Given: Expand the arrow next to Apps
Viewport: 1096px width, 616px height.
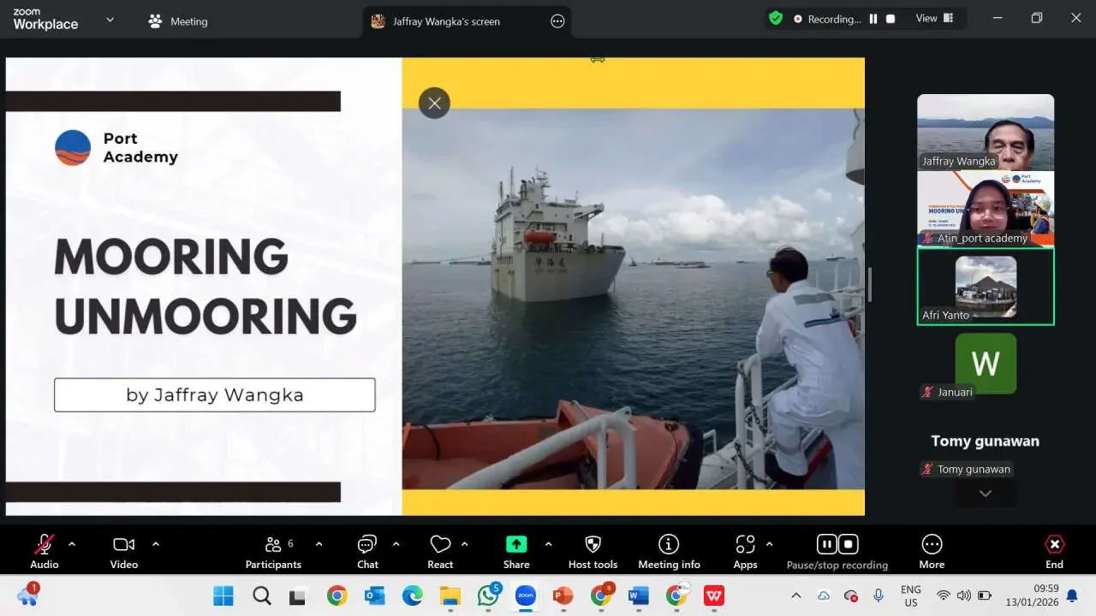Looking at the screenshot, I should point(769,544).
